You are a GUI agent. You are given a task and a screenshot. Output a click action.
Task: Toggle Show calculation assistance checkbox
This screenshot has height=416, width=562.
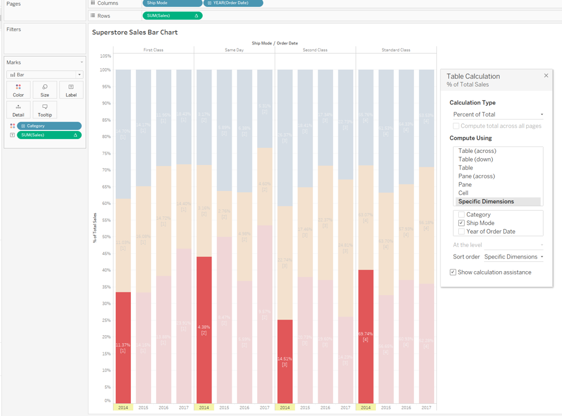tap(453, 272)
